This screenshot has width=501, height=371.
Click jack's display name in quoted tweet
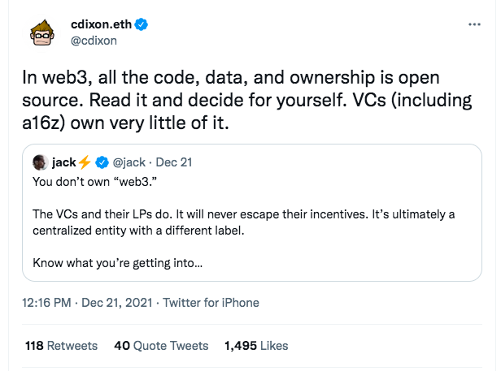63,162
